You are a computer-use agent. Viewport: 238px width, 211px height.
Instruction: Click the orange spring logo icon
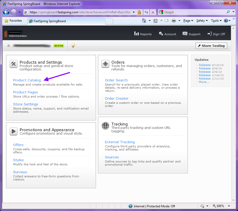(6, 34)
